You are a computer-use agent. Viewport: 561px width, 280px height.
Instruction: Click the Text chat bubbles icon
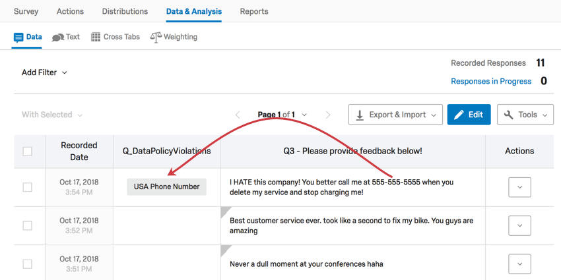click(58, 38)
